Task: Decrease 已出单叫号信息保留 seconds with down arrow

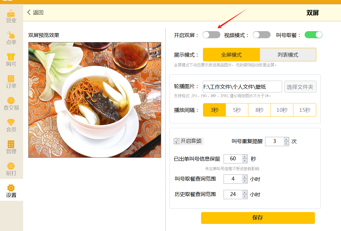Action: [x=245, y=161]
